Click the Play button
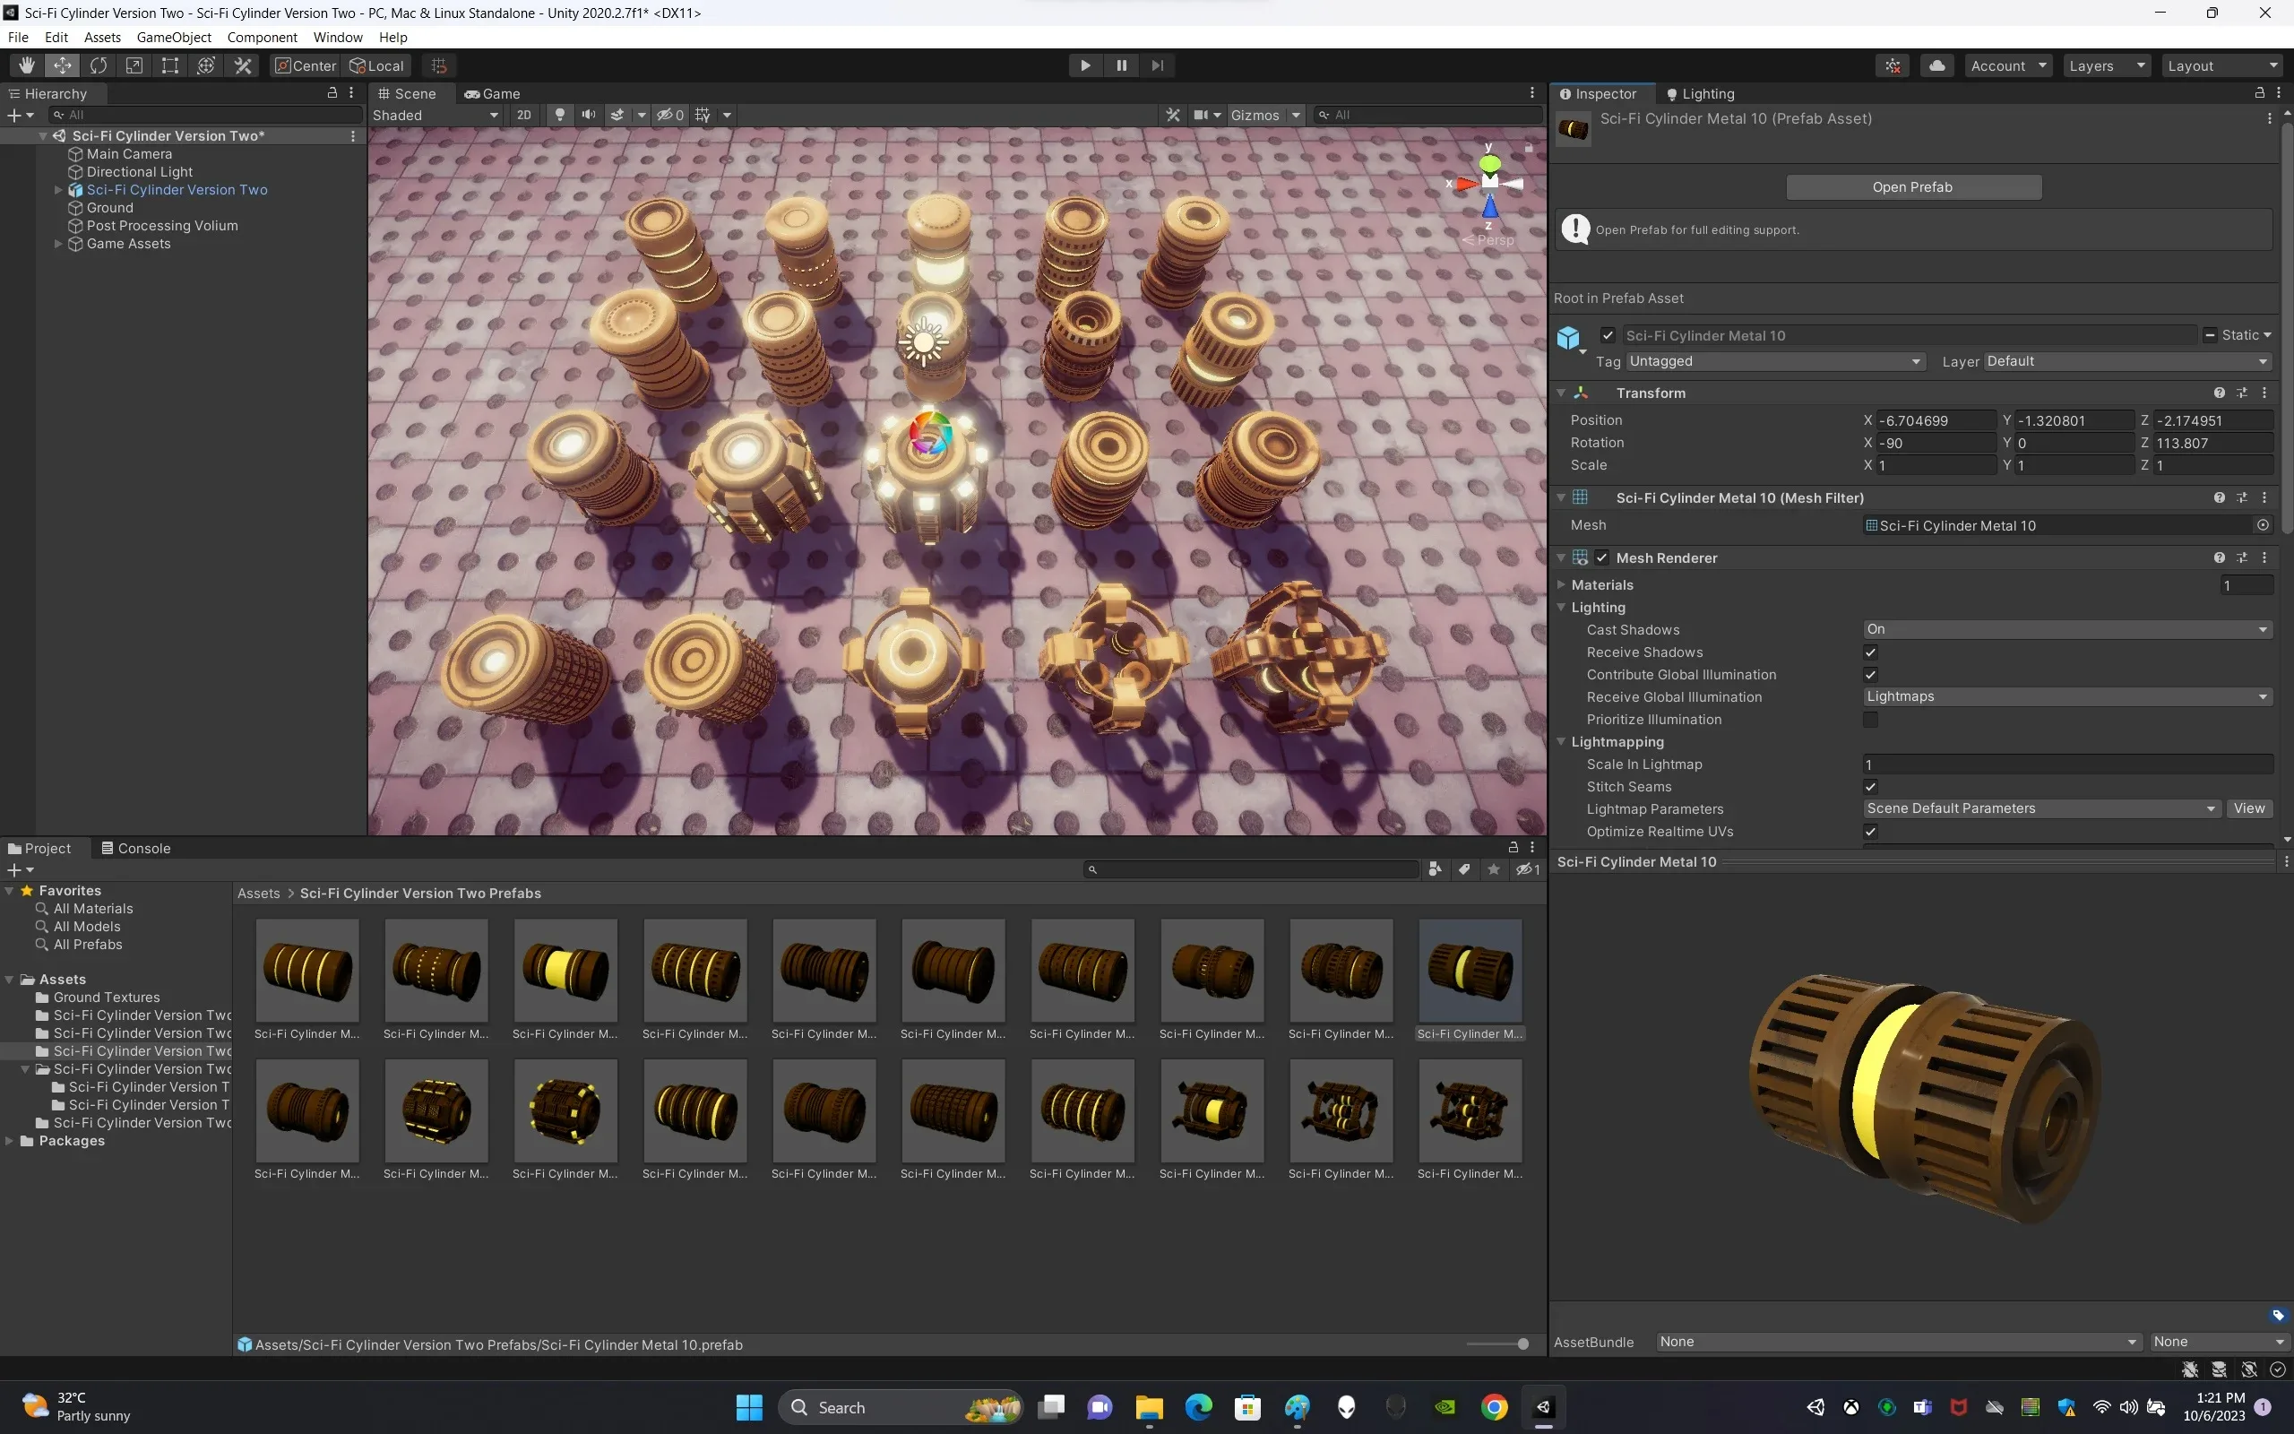 click(x=1085, y=65)
